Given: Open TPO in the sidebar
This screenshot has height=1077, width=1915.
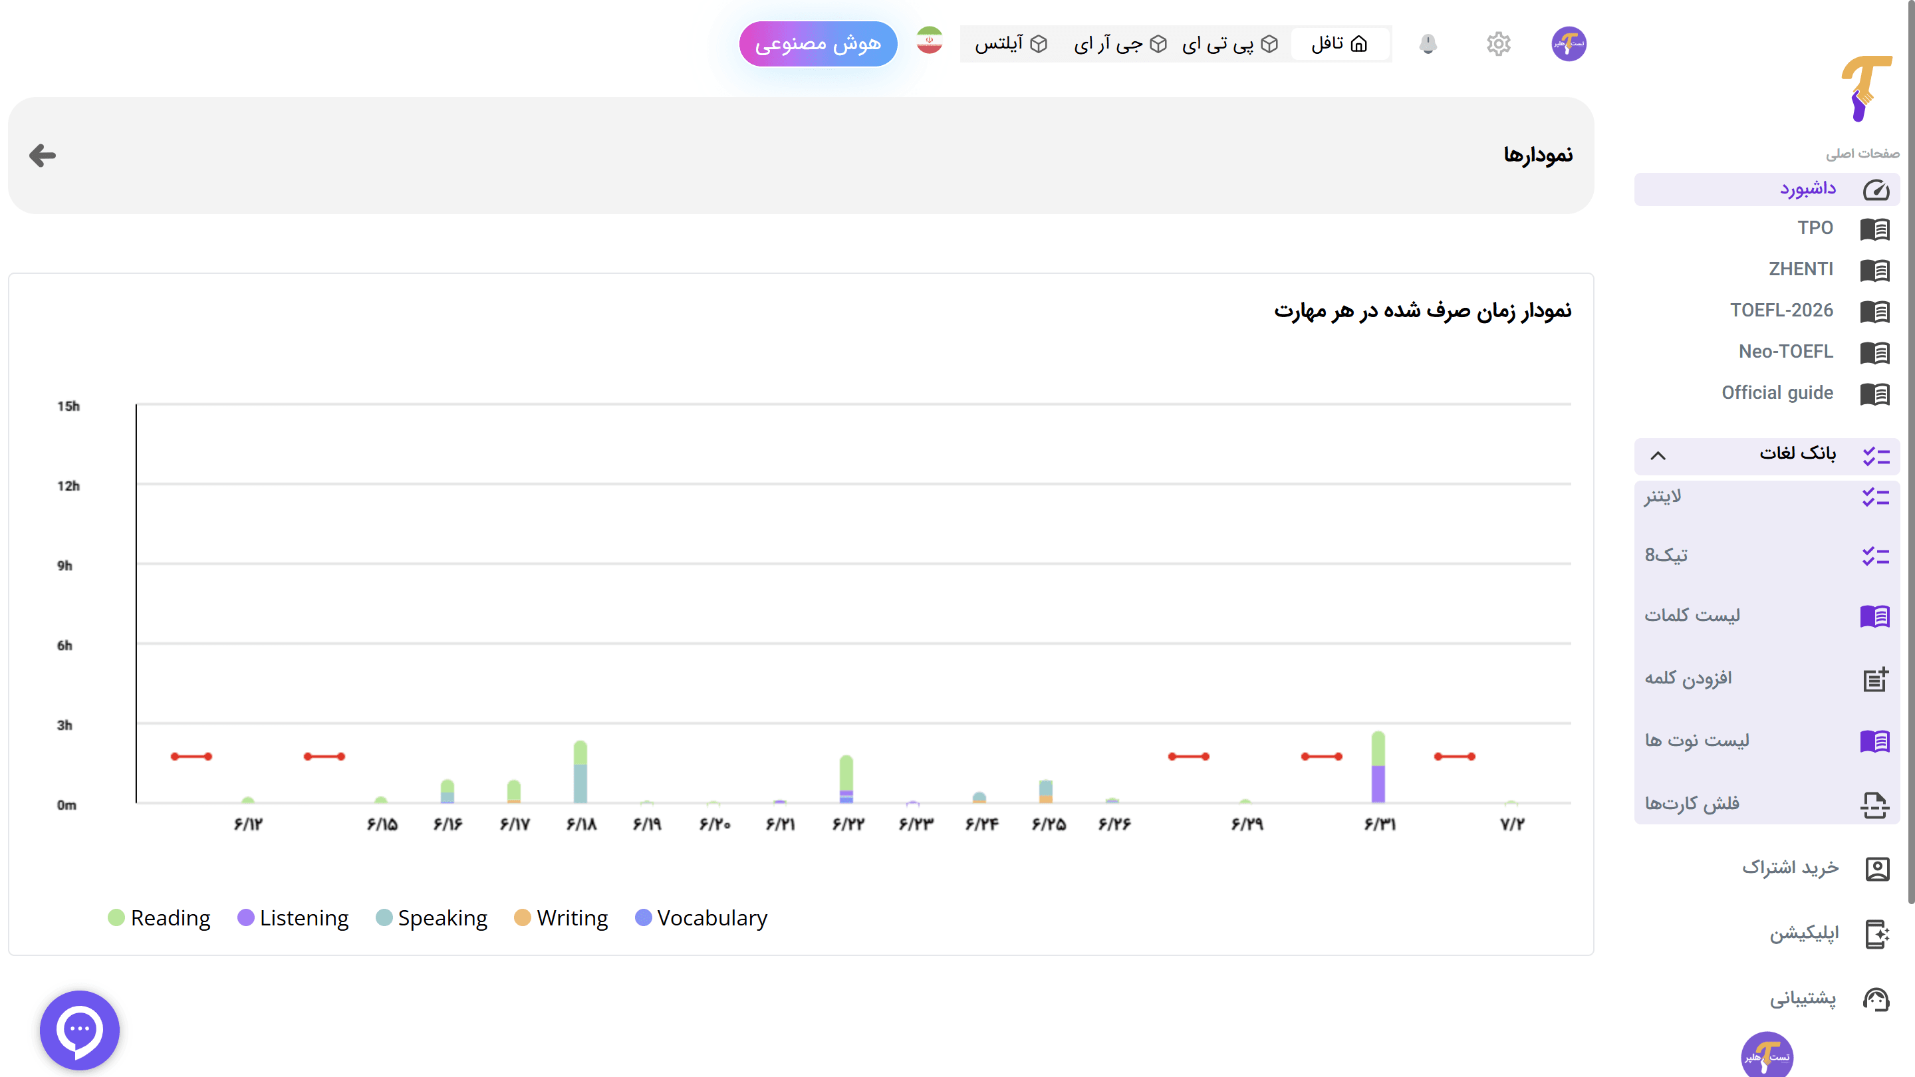Looking at the screenshot, I should (1815, 228).
